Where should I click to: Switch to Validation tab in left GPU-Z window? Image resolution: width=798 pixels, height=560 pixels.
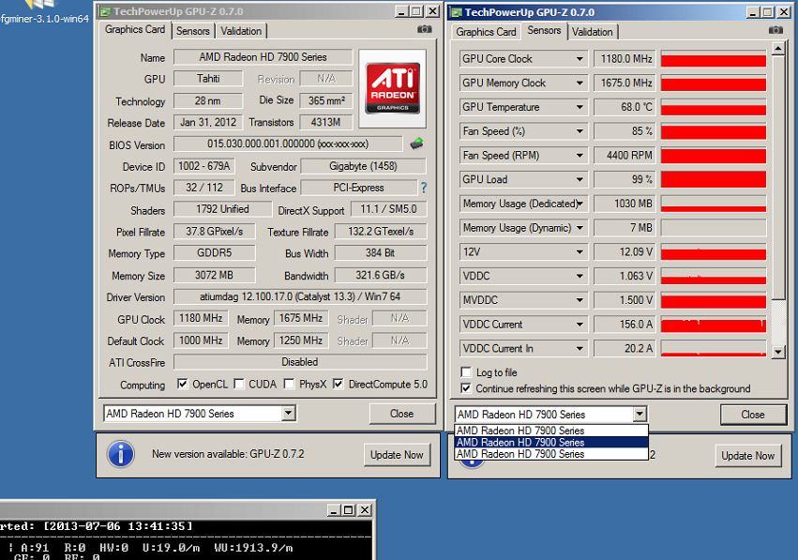tap(241, 31)
